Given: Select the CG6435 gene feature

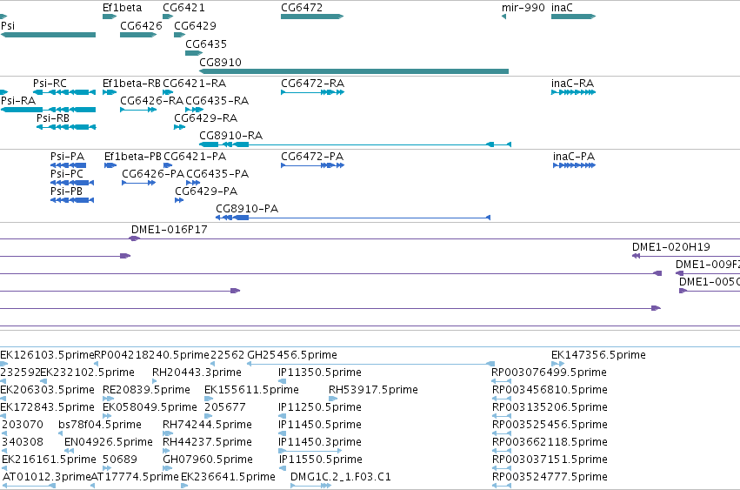Looking at the screenshot, I should (194, 53).
